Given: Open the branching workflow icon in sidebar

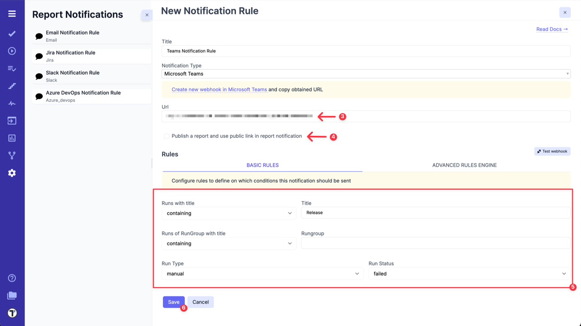Looking at the screenshot, I should (12, 155).
